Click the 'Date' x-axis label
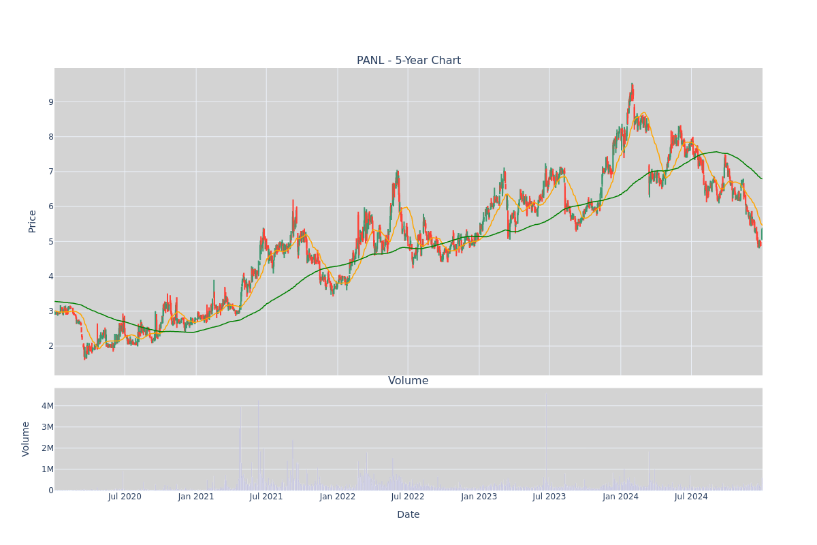The image size is (817, 545). coord(408,514)
